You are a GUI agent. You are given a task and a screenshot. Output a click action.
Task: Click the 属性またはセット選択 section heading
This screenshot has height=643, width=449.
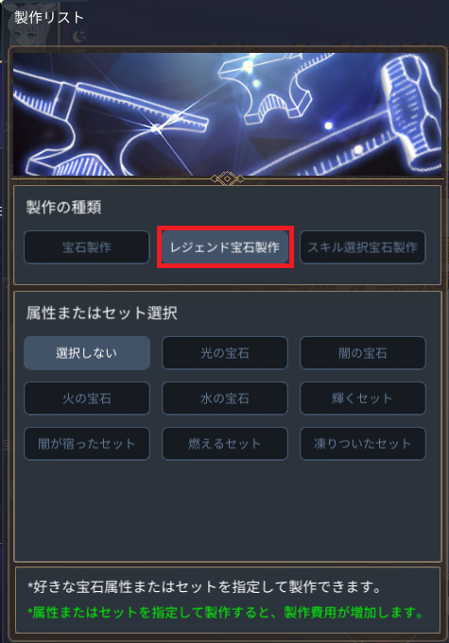pos(102,313)
